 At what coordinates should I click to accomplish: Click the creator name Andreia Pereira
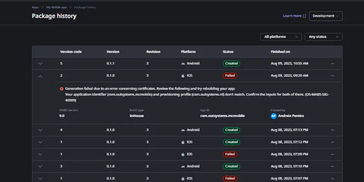(x=291, y=116)
